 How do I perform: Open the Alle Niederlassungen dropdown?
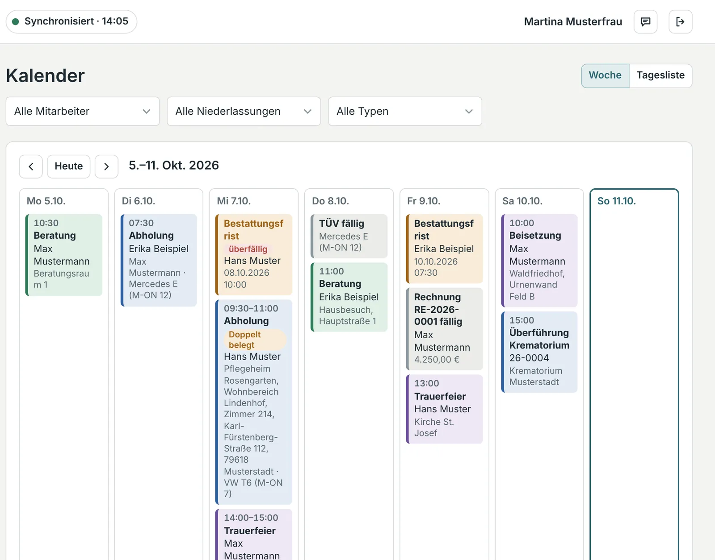point(244,111)
